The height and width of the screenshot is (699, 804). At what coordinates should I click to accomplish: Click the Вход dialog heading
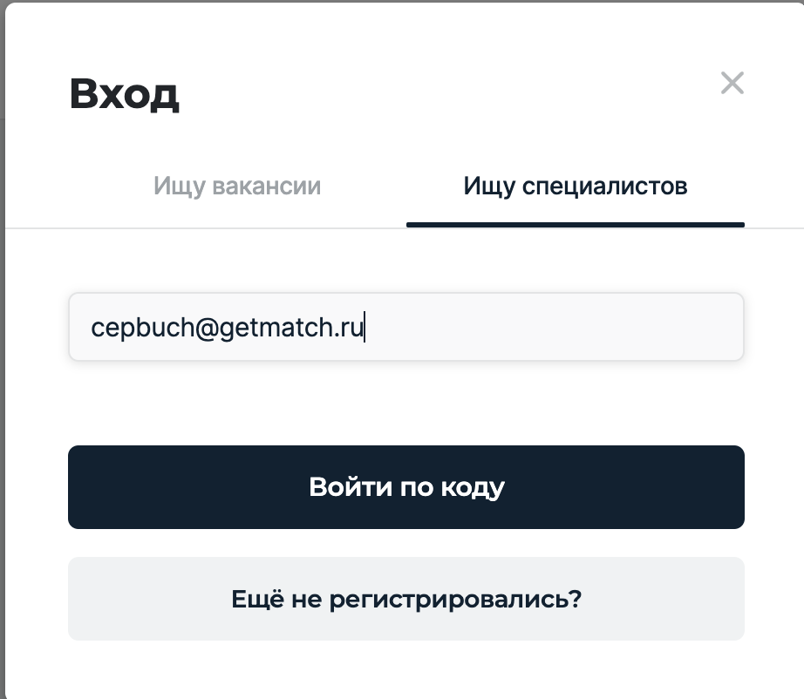(125, 94)
